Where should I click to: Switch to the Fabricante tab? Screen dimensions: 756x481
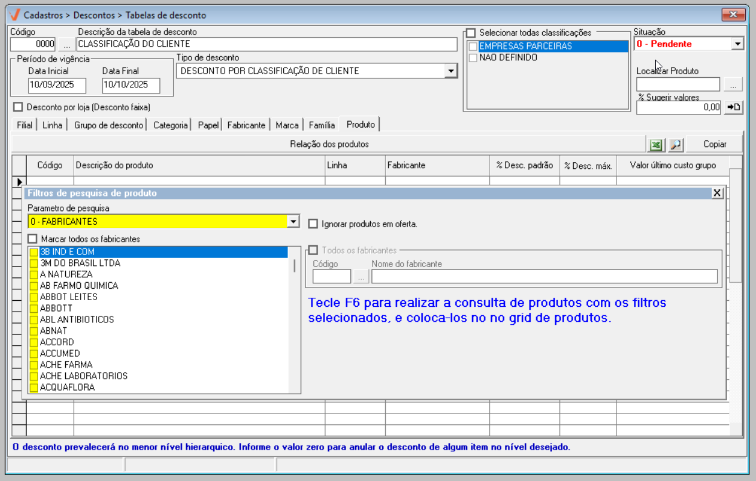click(246, 125)
